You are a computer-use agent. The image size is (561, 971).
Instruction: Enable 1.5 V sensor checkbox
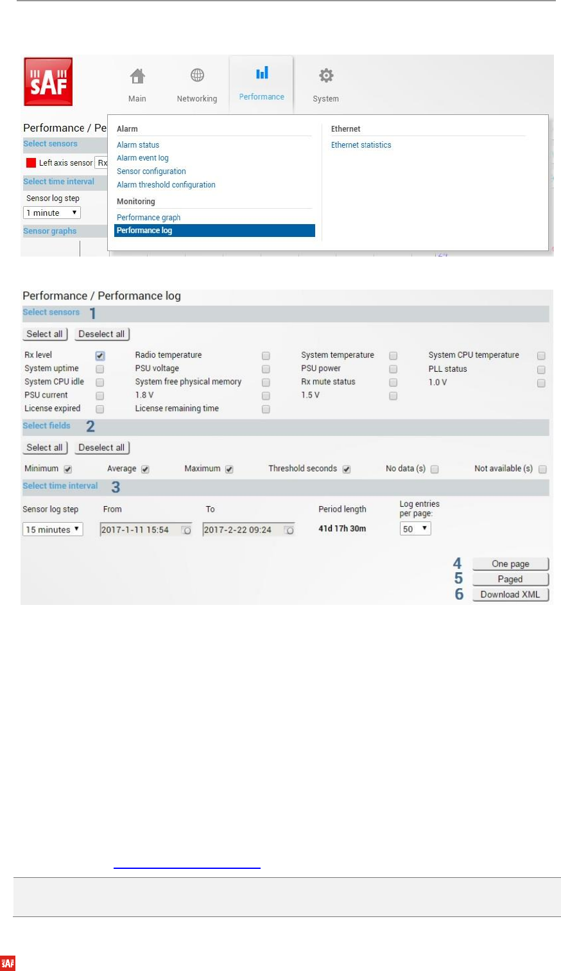pos(393,396)
